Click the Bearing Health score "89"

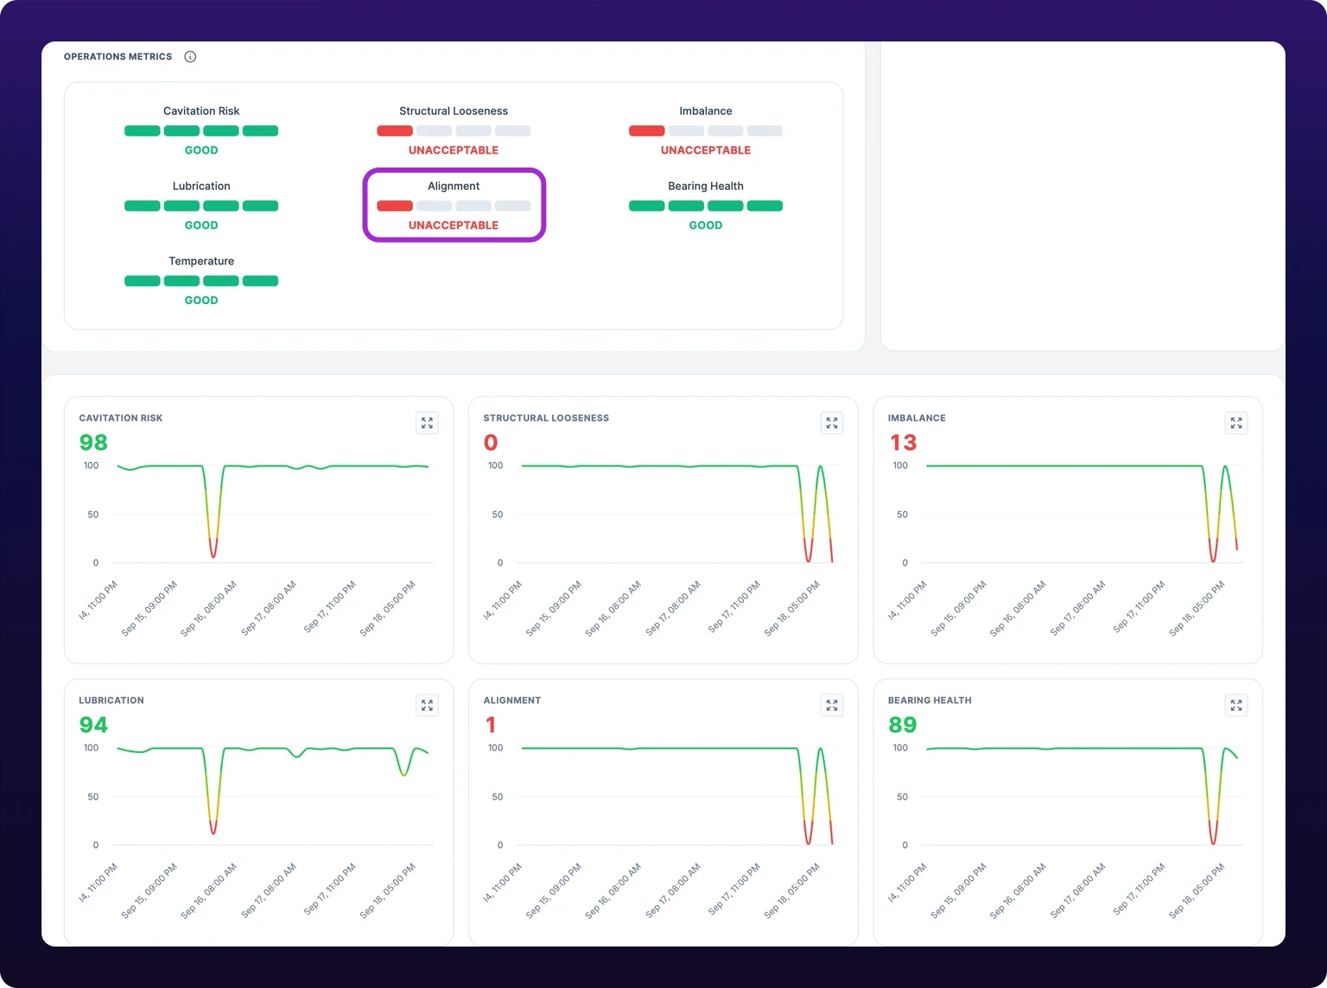coord(903,725)
